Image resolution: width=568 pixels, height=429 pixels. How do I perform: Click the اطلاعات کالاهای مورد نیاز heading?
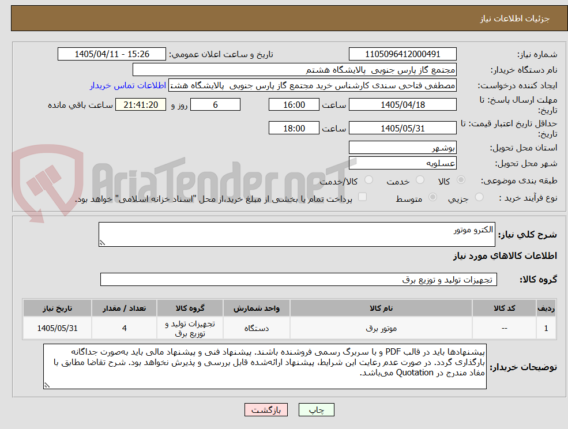click(505, 256)
